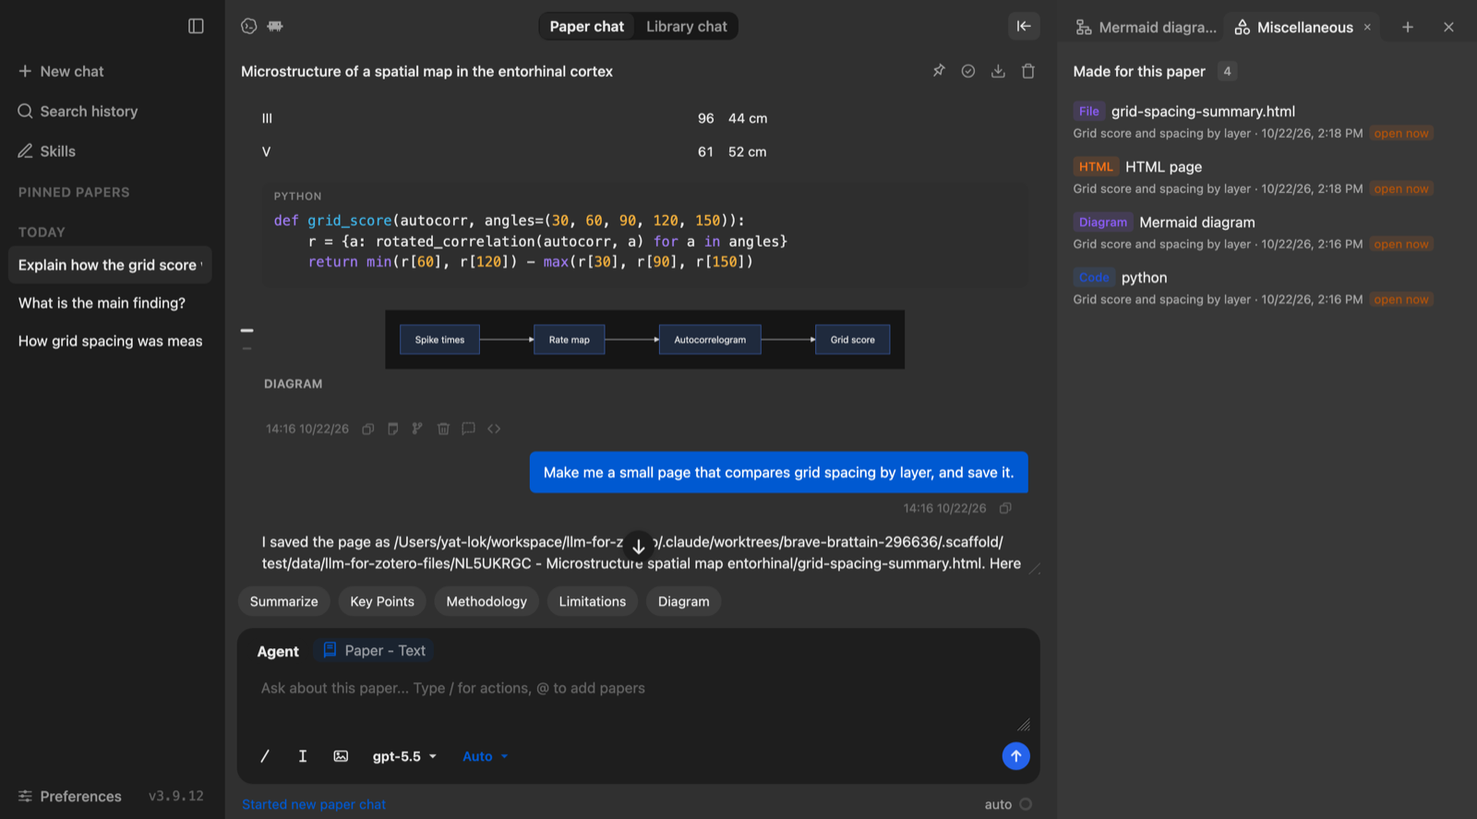Screen dimensions: 1477x819
Task: Click the robot icon in the chat header
Action: (x=275, y=26)
